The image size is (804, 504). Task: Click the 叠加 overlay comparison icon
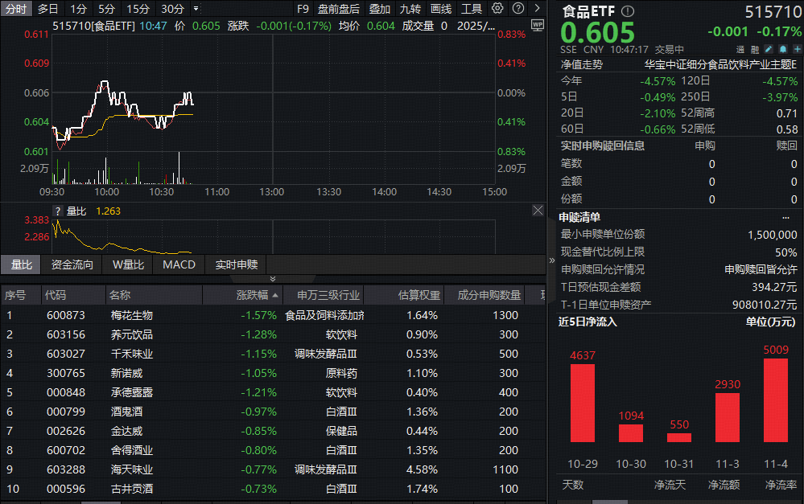(378, 8)
